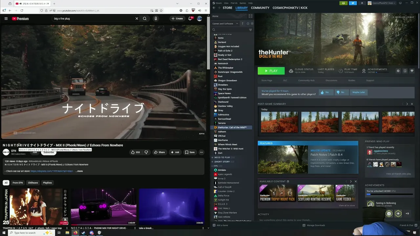The image size is (420, 236).
Task: Open Games and Software filter dropdown
Action: click(225, 24)
